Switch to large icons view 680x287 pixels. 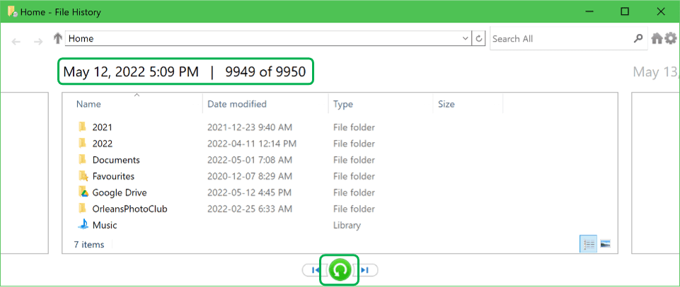point(606,244)
